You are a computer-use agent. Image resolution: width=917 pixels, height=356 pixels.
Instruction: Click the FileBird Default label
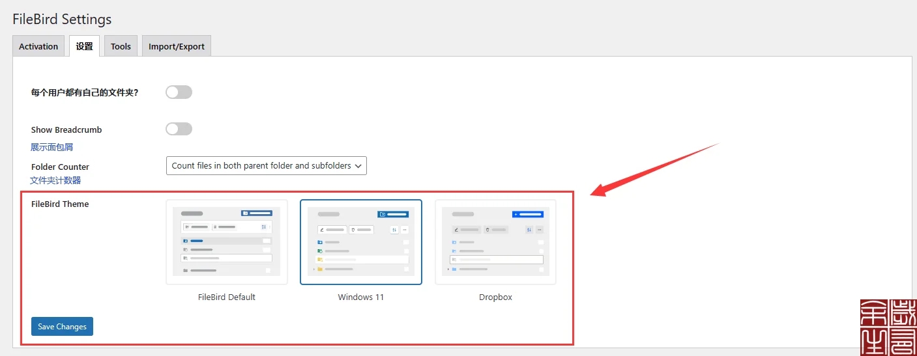click(227, 297)
